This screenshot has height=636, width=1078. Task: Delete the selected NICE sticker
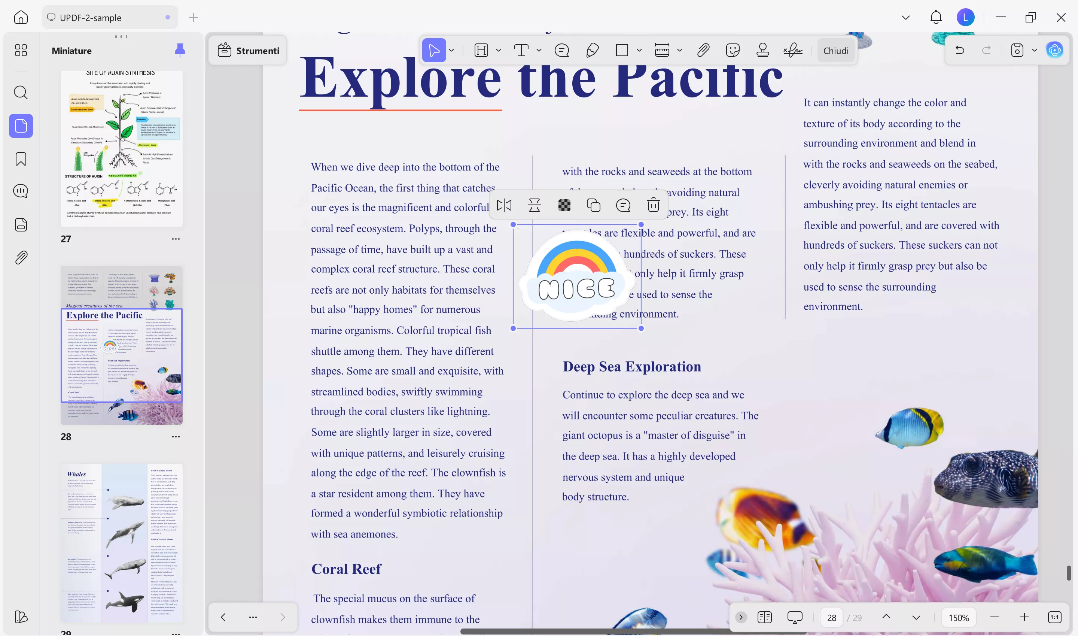[653, 205]
